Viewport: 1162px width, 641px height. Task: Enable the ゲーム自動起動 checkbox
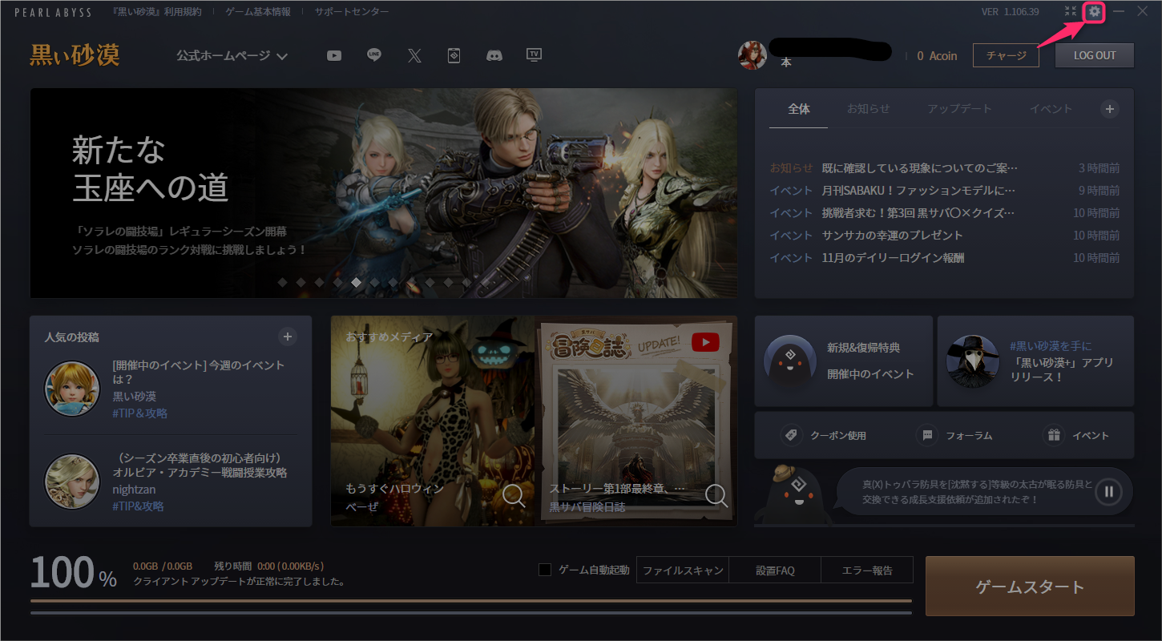pyautogui.click(x=545, y=570)
